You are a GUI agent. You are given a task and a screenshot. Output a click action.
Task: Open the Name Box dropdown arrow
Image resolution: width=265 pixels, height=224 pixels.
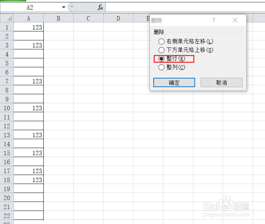click(64, 7)
